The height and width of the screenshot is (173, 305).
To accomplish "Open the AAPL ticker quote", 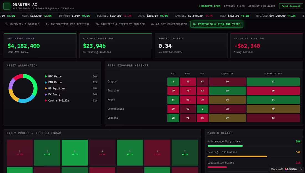I will (153, 16).
